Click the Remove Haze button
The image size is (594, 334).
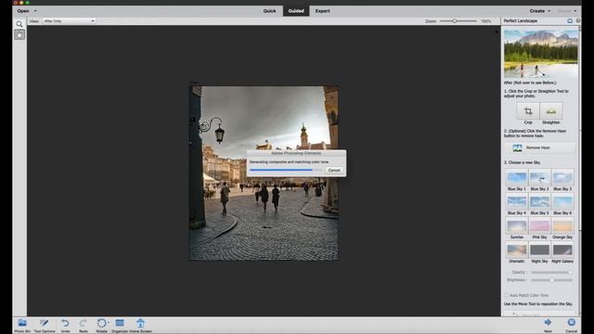click(x=539, y=148)
